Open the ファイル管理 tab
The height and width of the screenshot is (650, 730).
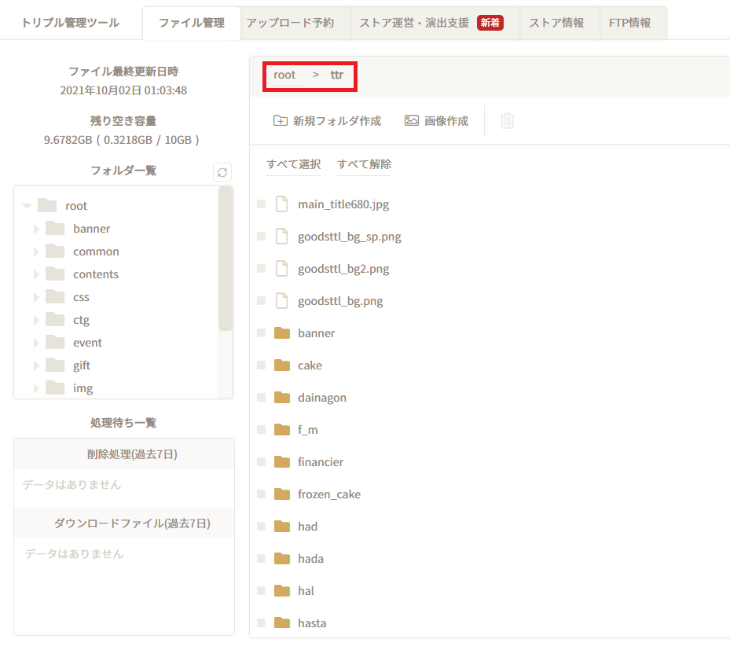tap(192, 23)
